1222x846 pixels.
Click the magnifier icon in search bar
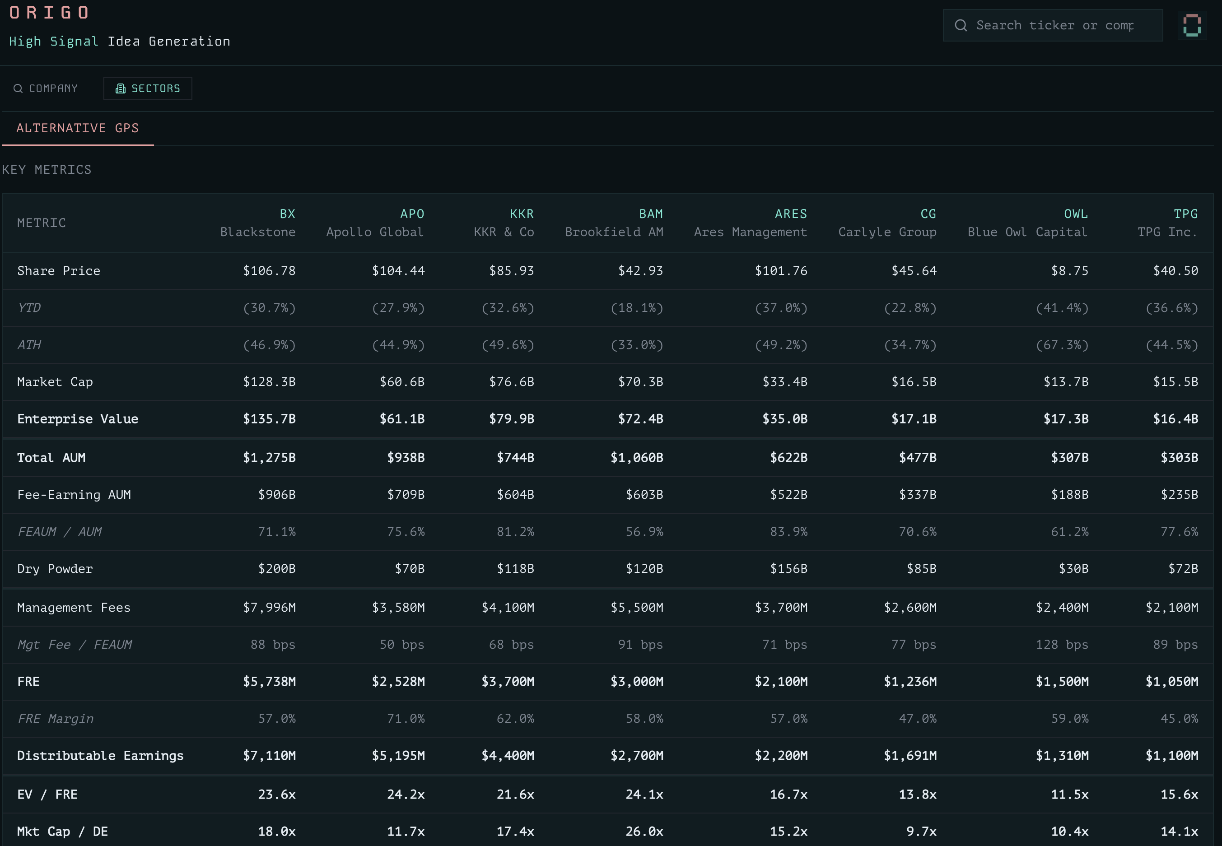pyautogui.click(x=961, y=25)
